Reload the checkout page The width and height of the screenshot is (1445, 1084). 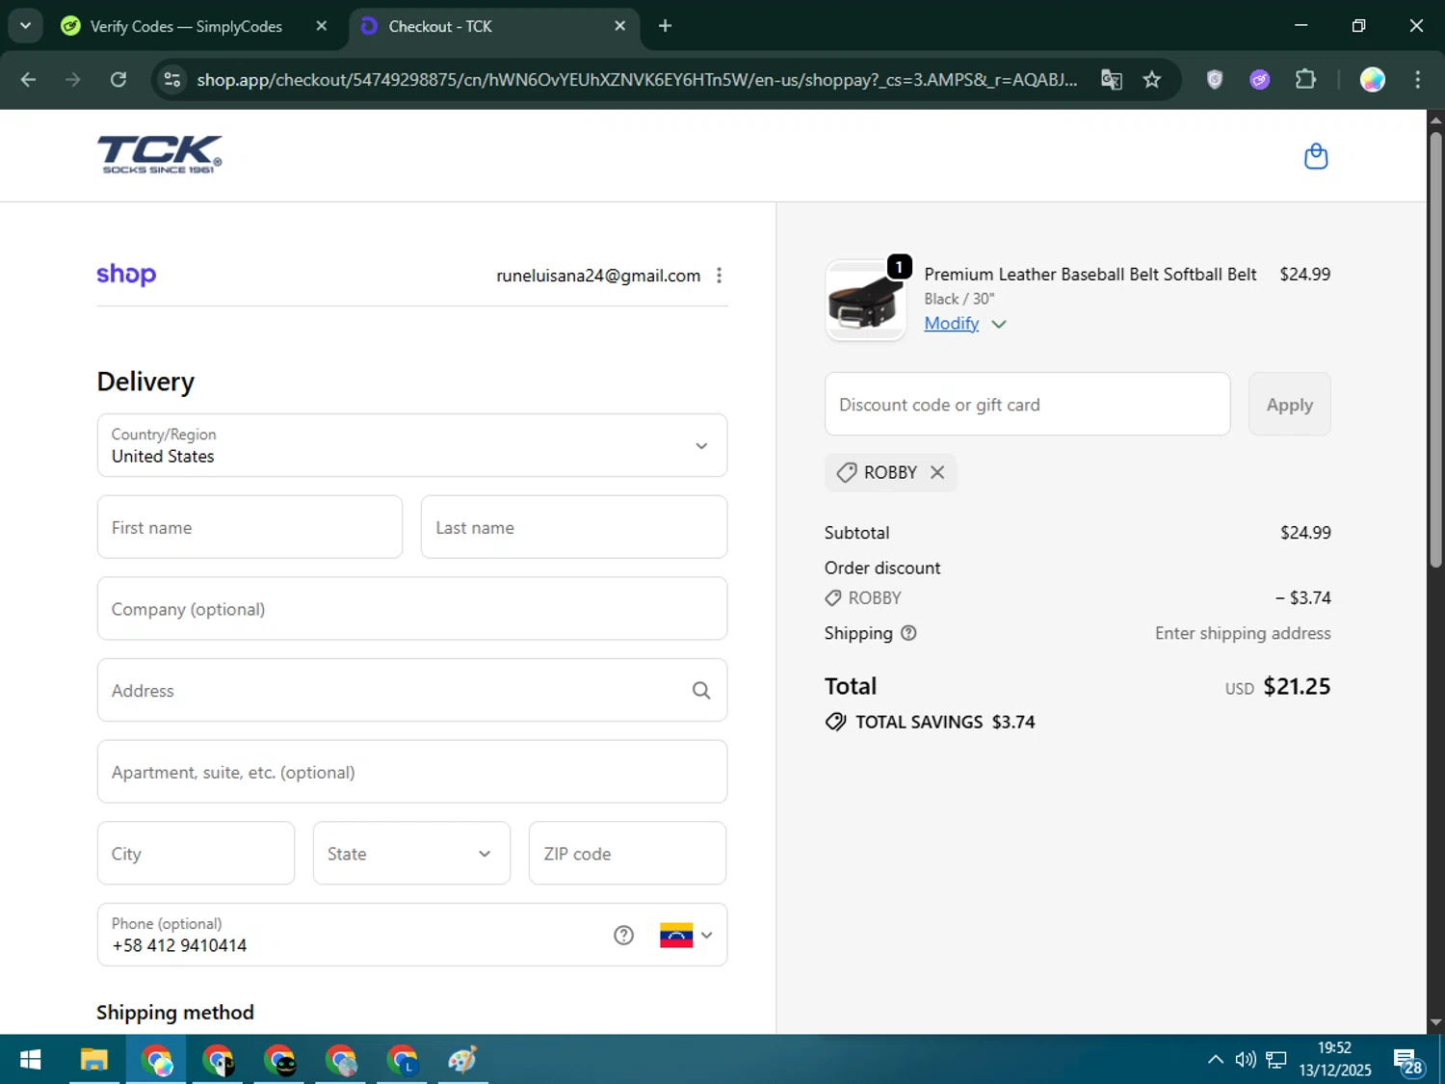[118, 79]
